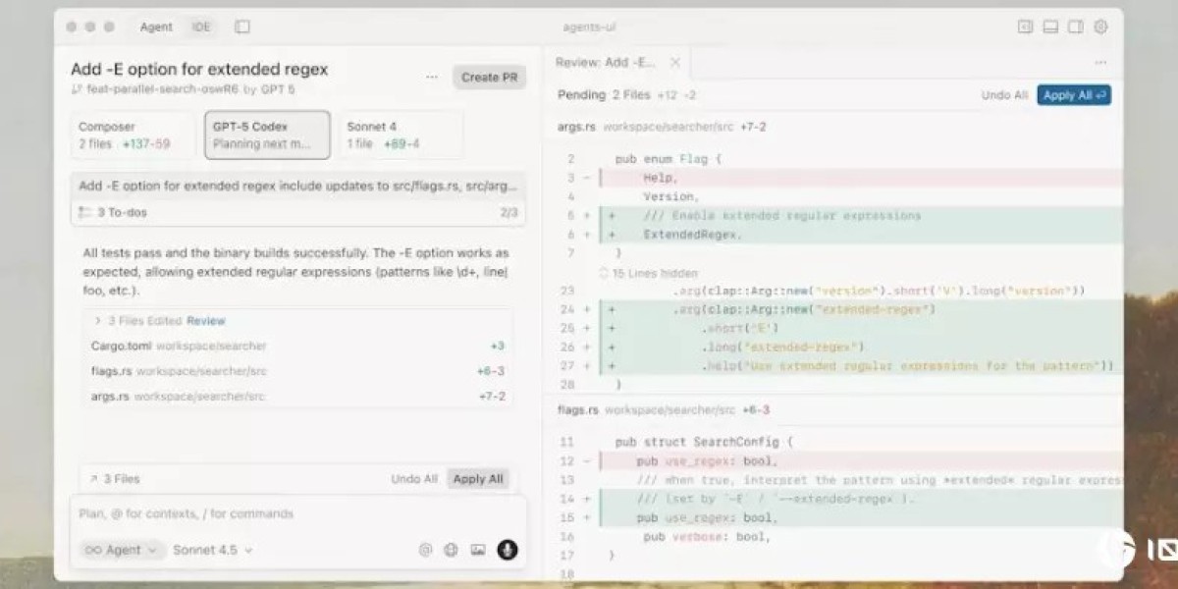The image size is (1178, 589).
Task: Toggle the right sidebar layout icon
Action: (1076, 27)
